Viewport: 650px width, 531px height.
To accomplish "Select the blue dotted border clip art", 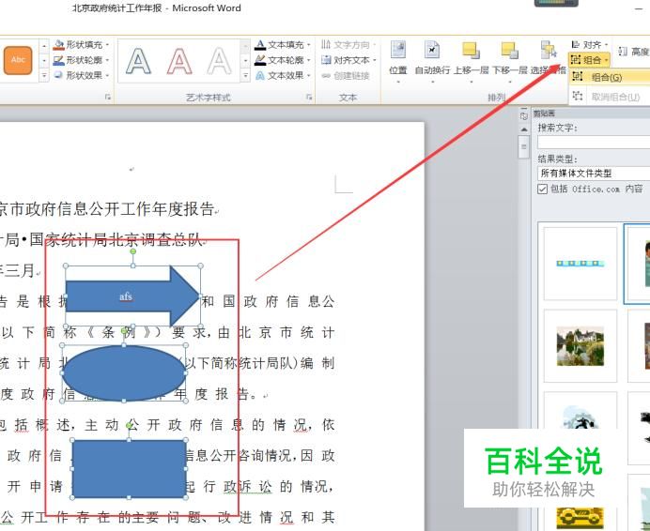I will coord(580,264).
